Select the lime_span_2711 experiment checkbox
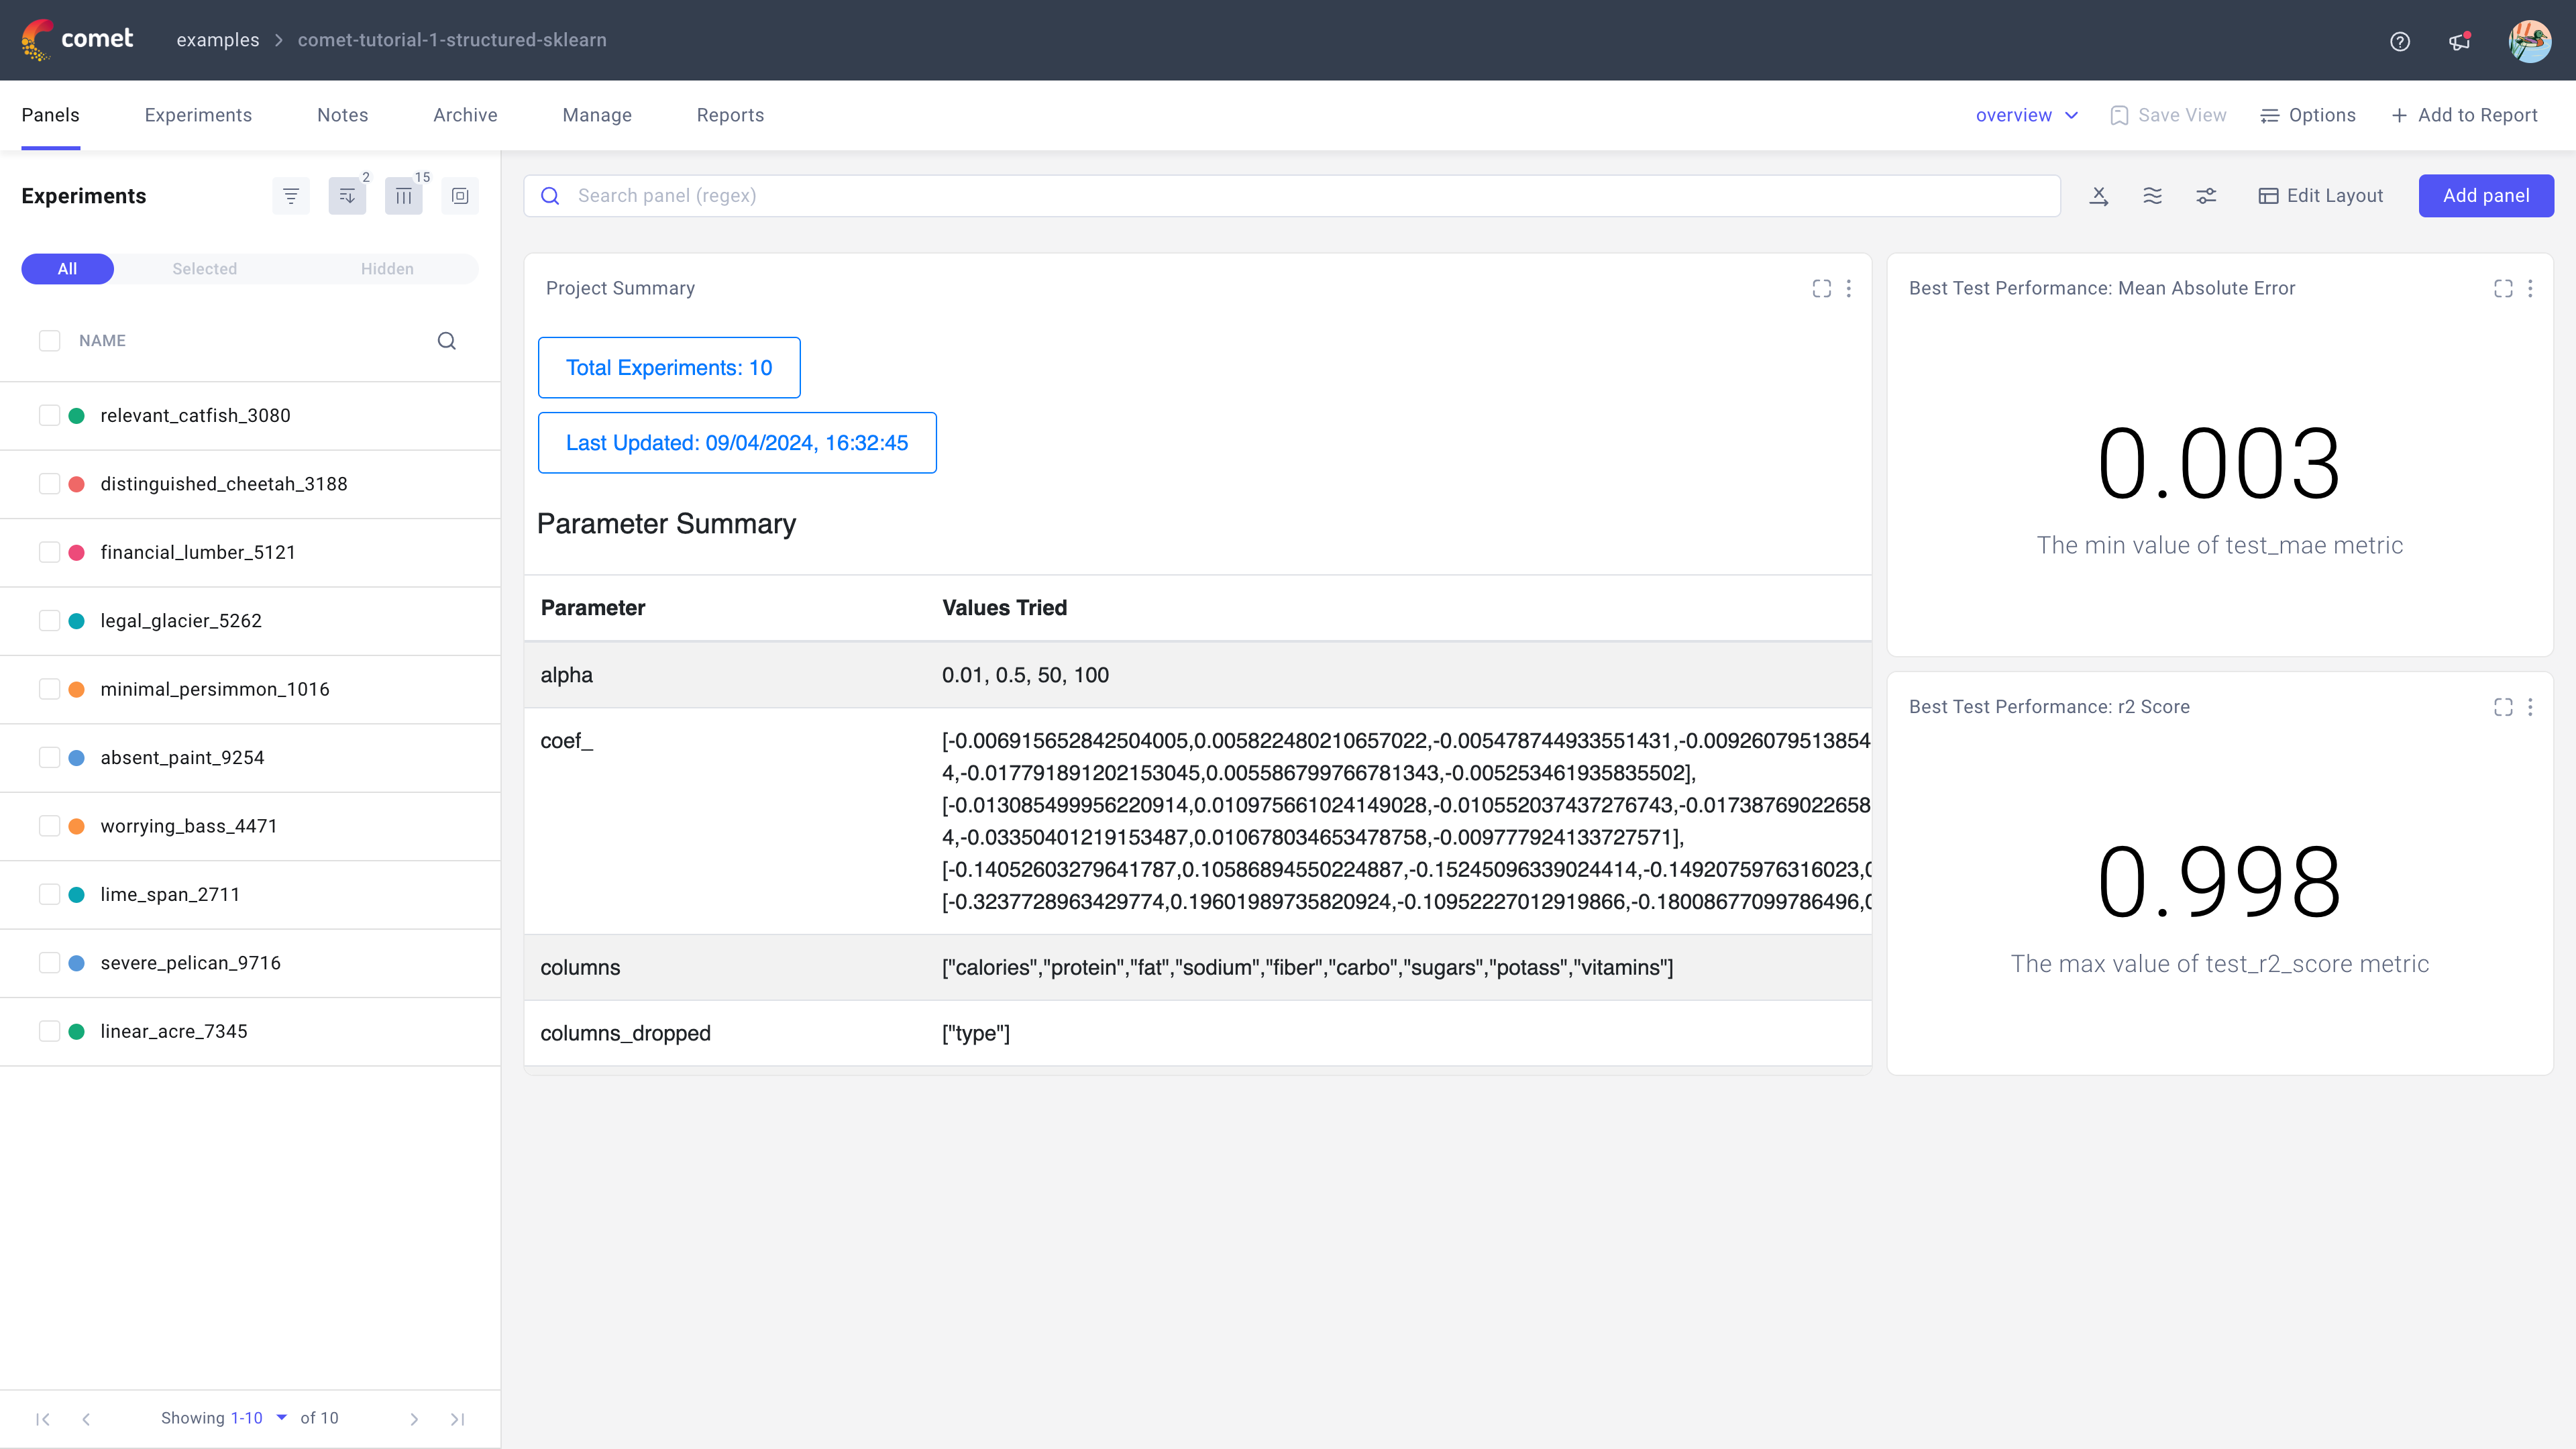Viewport: 2576px width, 1449px height. click(x=50, y=894)
